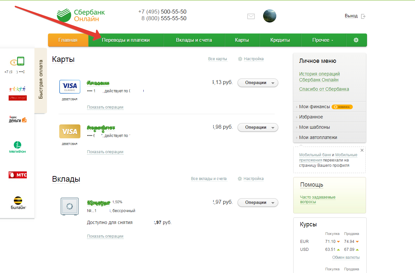The width and height of the screenshot is (415, 273).
Task: Select the МегаФон quick payment icon
Action: 18,147
